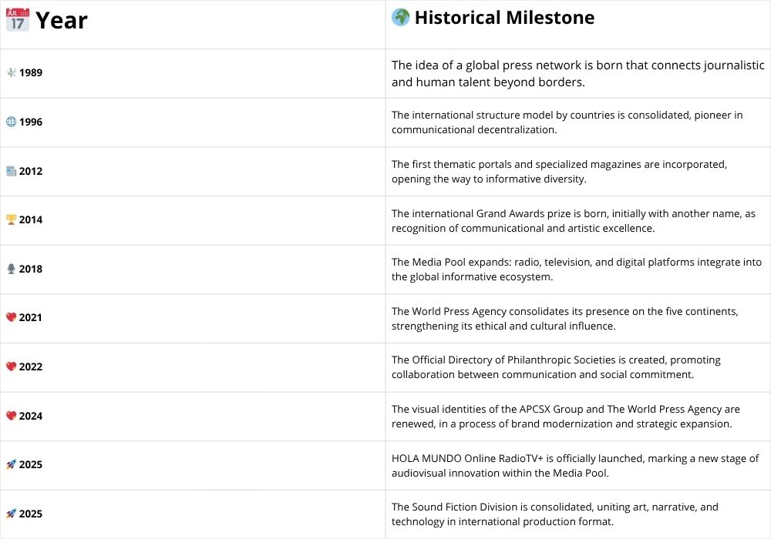Click the globe icon next to 1996

pyautogui.click(x=11, y=122)
